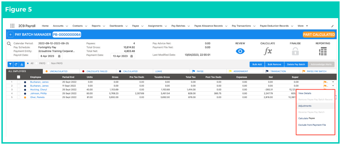This screenshot has width=341, height=145.
Task: Click the download icon button
Action: coord(22,64)
